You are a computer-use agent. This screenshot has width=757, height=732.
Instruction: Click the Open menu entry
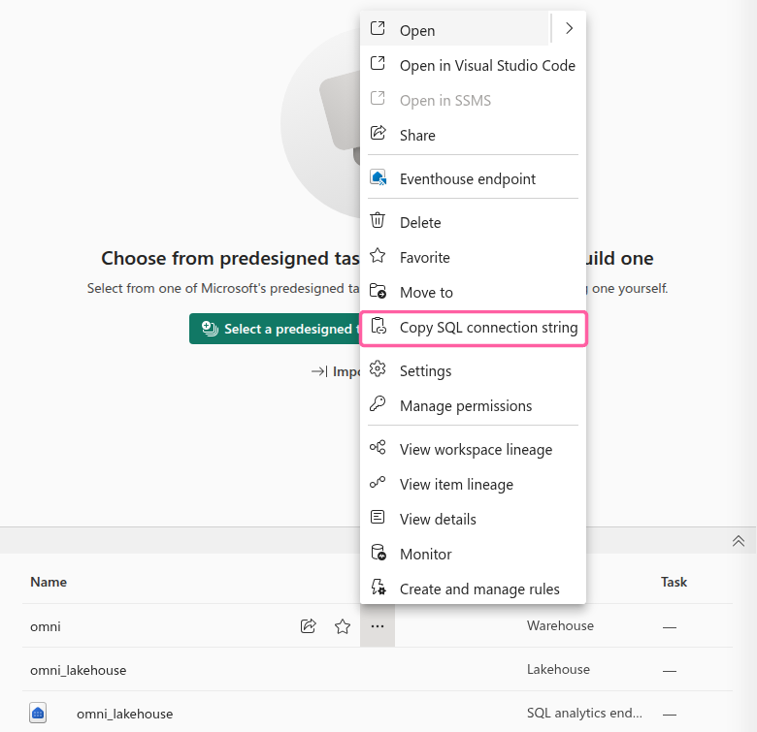point(454,30)
